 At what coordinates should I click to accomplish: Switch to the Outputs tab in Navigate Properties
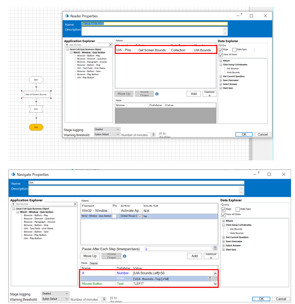point(94,263)
